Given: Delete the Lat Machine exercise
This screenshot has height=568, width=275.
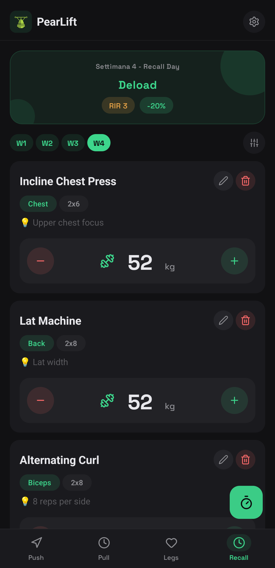Looking at the screenshot, I should [245, 320].
